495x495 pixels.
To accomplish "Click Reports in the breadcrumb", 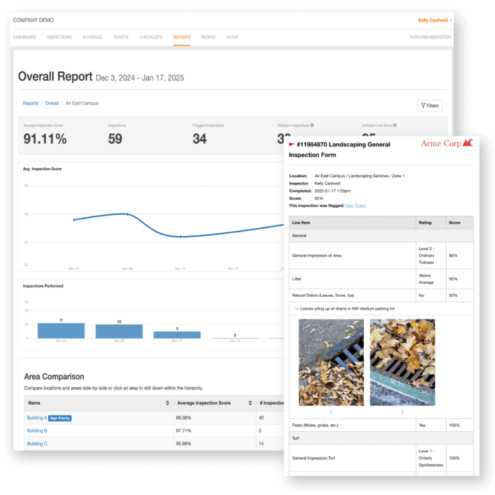I will coord(30,103).
